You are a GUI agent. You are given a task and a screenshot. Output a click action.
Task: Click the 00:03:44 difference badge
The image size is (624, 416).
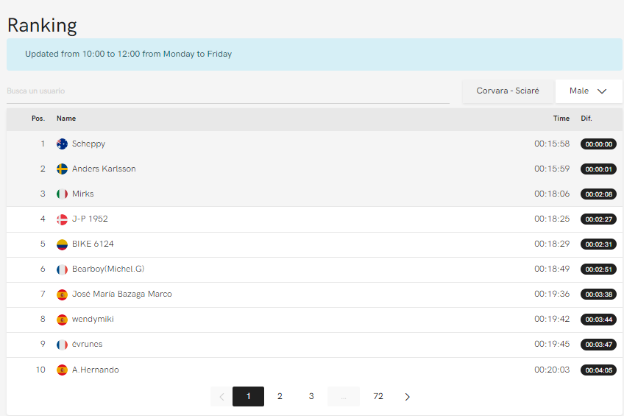[x=598, y=320]
